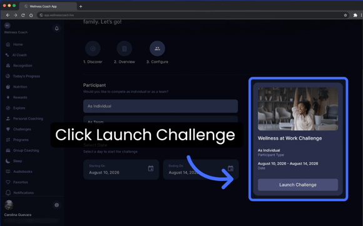Click the Notifications label in the sidebar

[24, 193]
